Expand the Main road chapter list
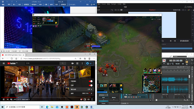The image size is (194, 109). 26,99
